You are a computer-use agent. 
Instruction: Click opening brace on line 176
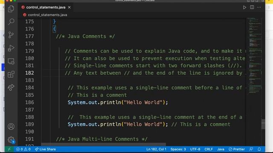coord(54,29)
